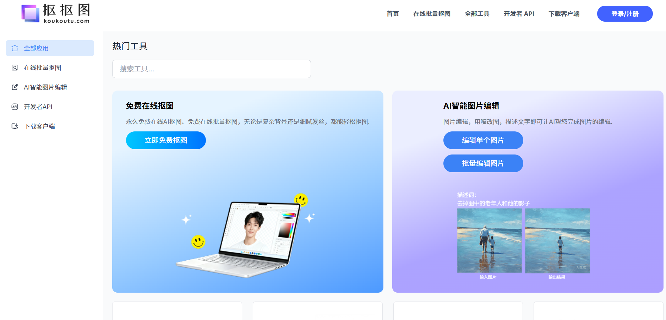Open the 开发者 API navigation menu item

519,14
